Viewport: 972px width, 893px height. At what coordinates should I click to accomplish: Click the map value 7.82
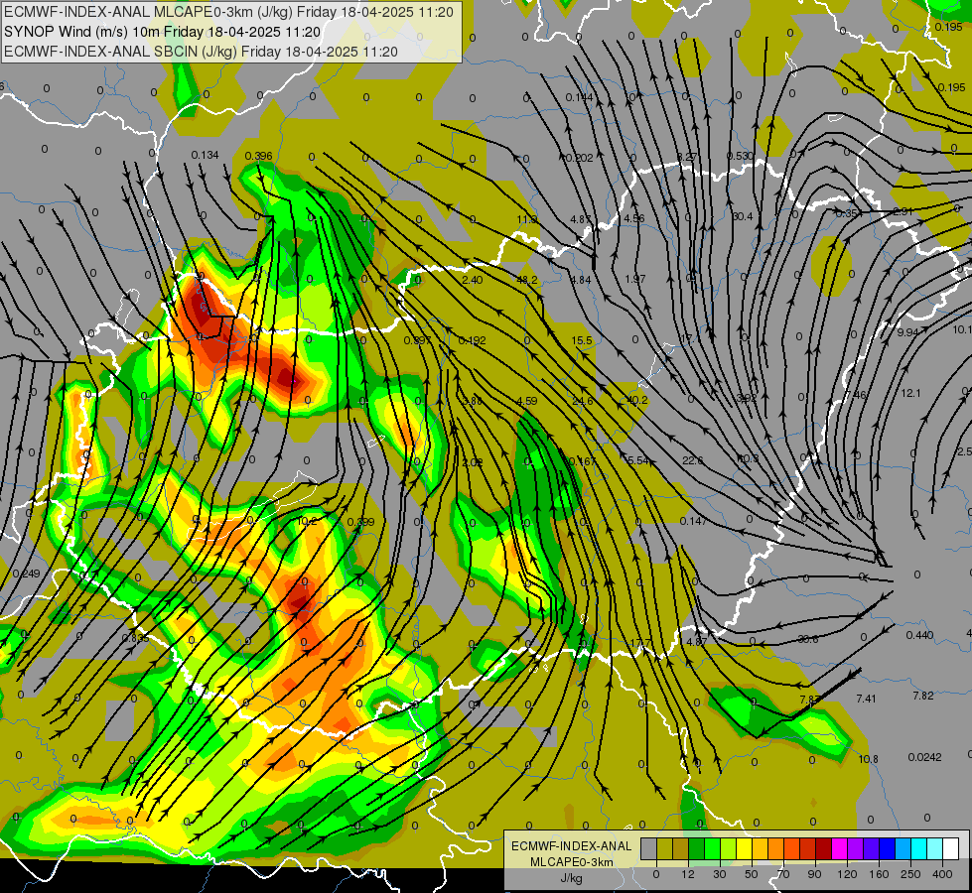923,696
